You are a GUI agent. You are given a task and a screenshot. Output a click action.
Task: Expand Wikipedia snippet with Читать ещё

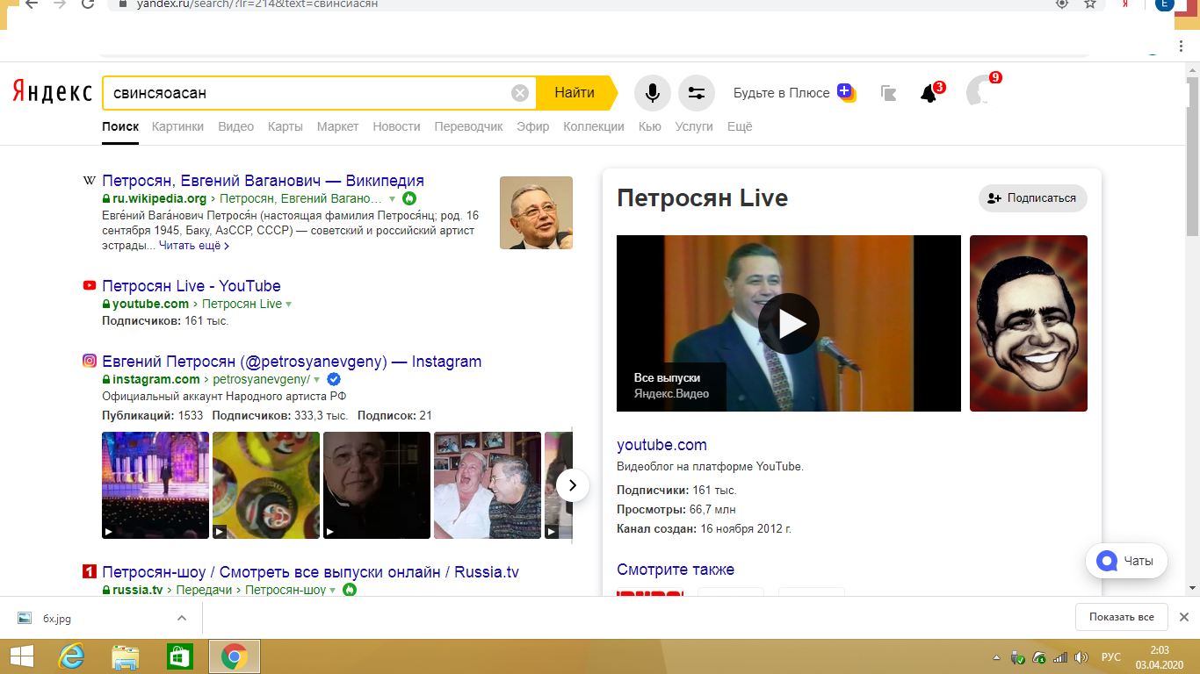pyautogui.click(x=194, y=246)
